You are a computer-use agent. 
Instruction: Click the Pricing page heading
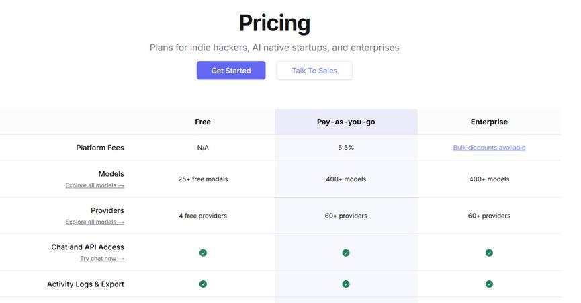click(275, 24)
